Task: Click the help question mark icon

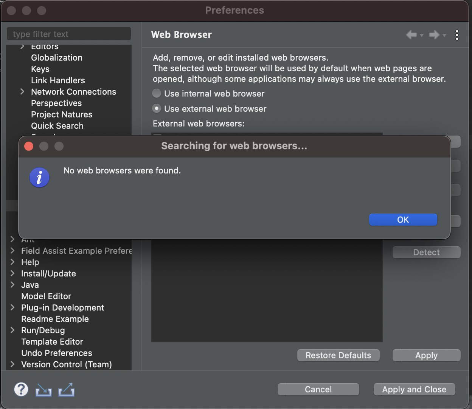Action: (x=21, y=389)
